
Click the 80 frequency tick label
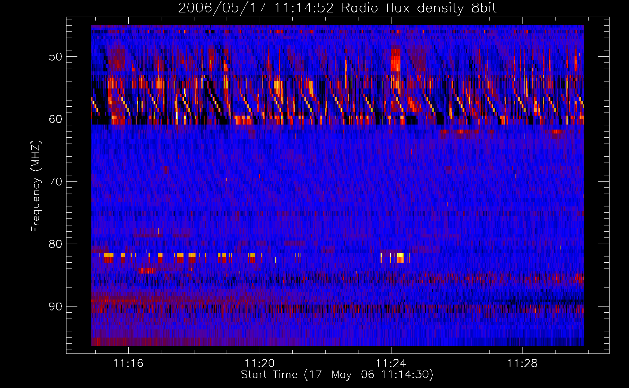(56, 244)
